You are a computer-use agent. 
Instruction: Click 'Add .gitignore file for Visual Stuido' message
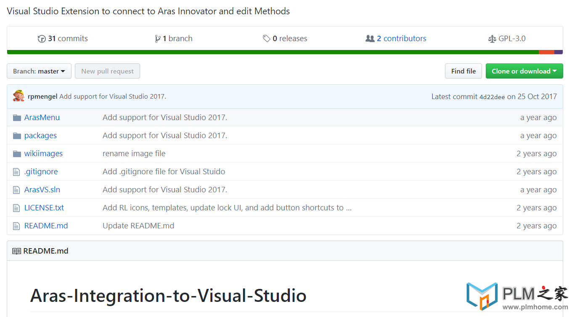click(x=164, y=172)
